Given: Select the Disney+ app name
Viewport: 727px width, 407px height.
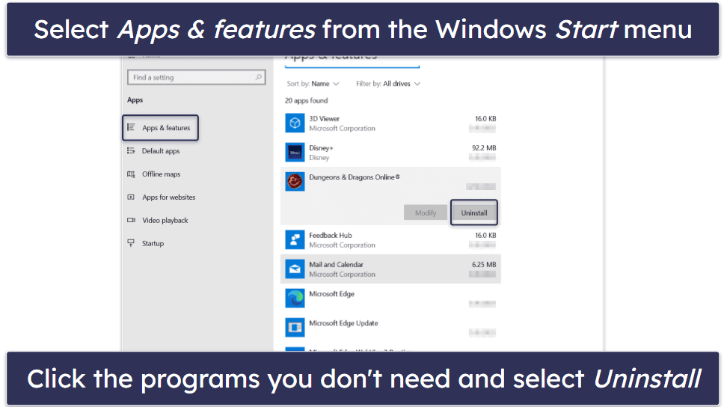Looking at the screenshot, I should tap(321, 148).
